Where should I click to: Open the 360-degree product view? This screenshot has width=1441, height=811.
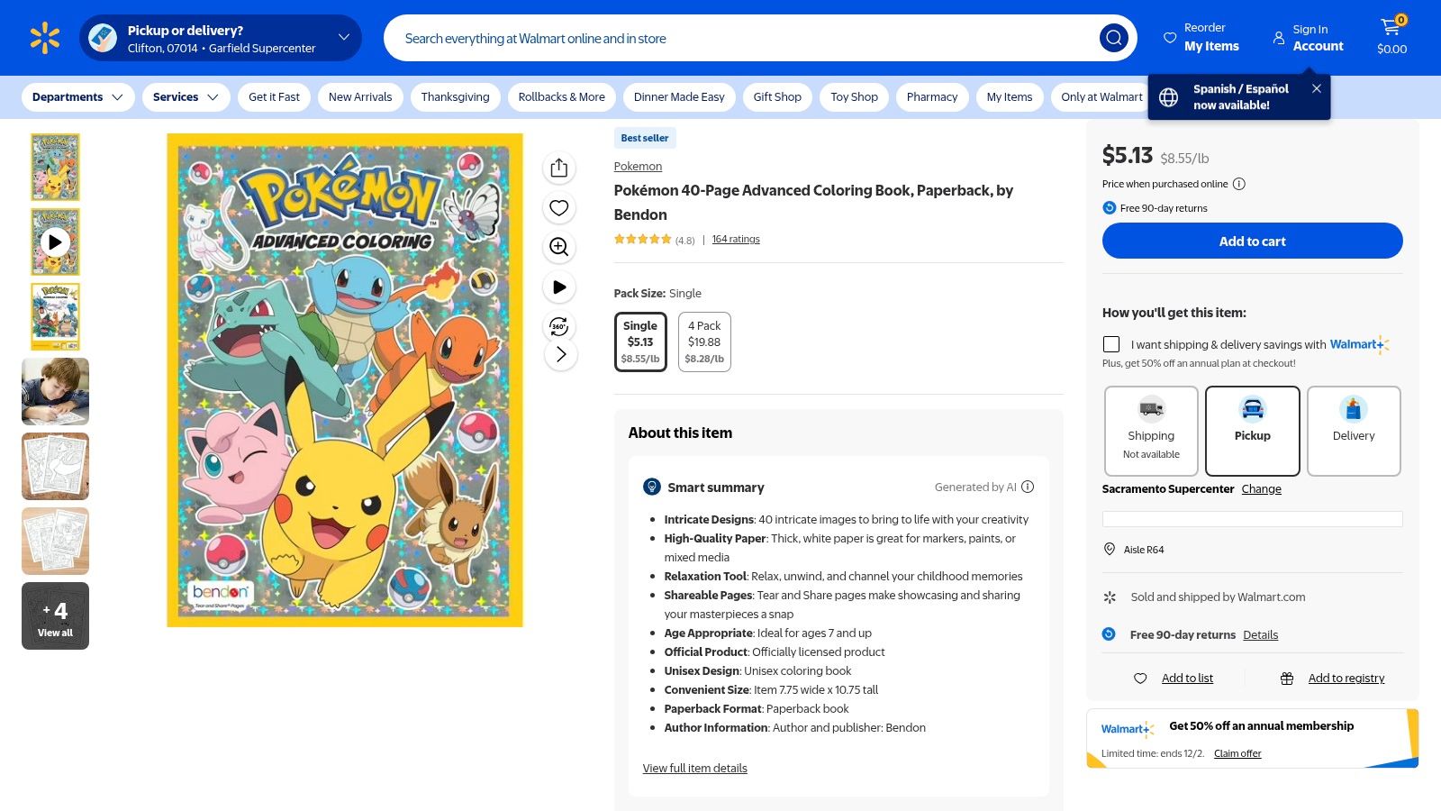coord(558,327)
